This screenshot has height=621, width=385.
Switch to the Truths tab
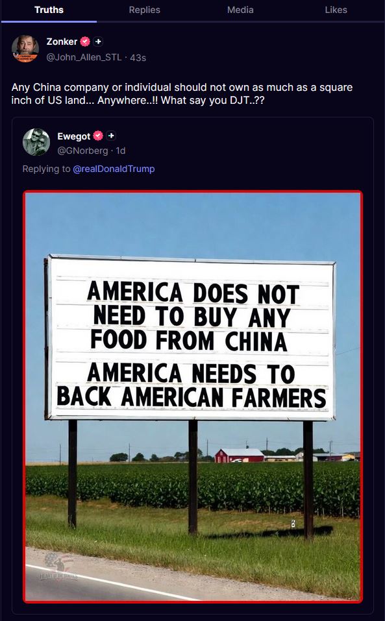(49, 10)
